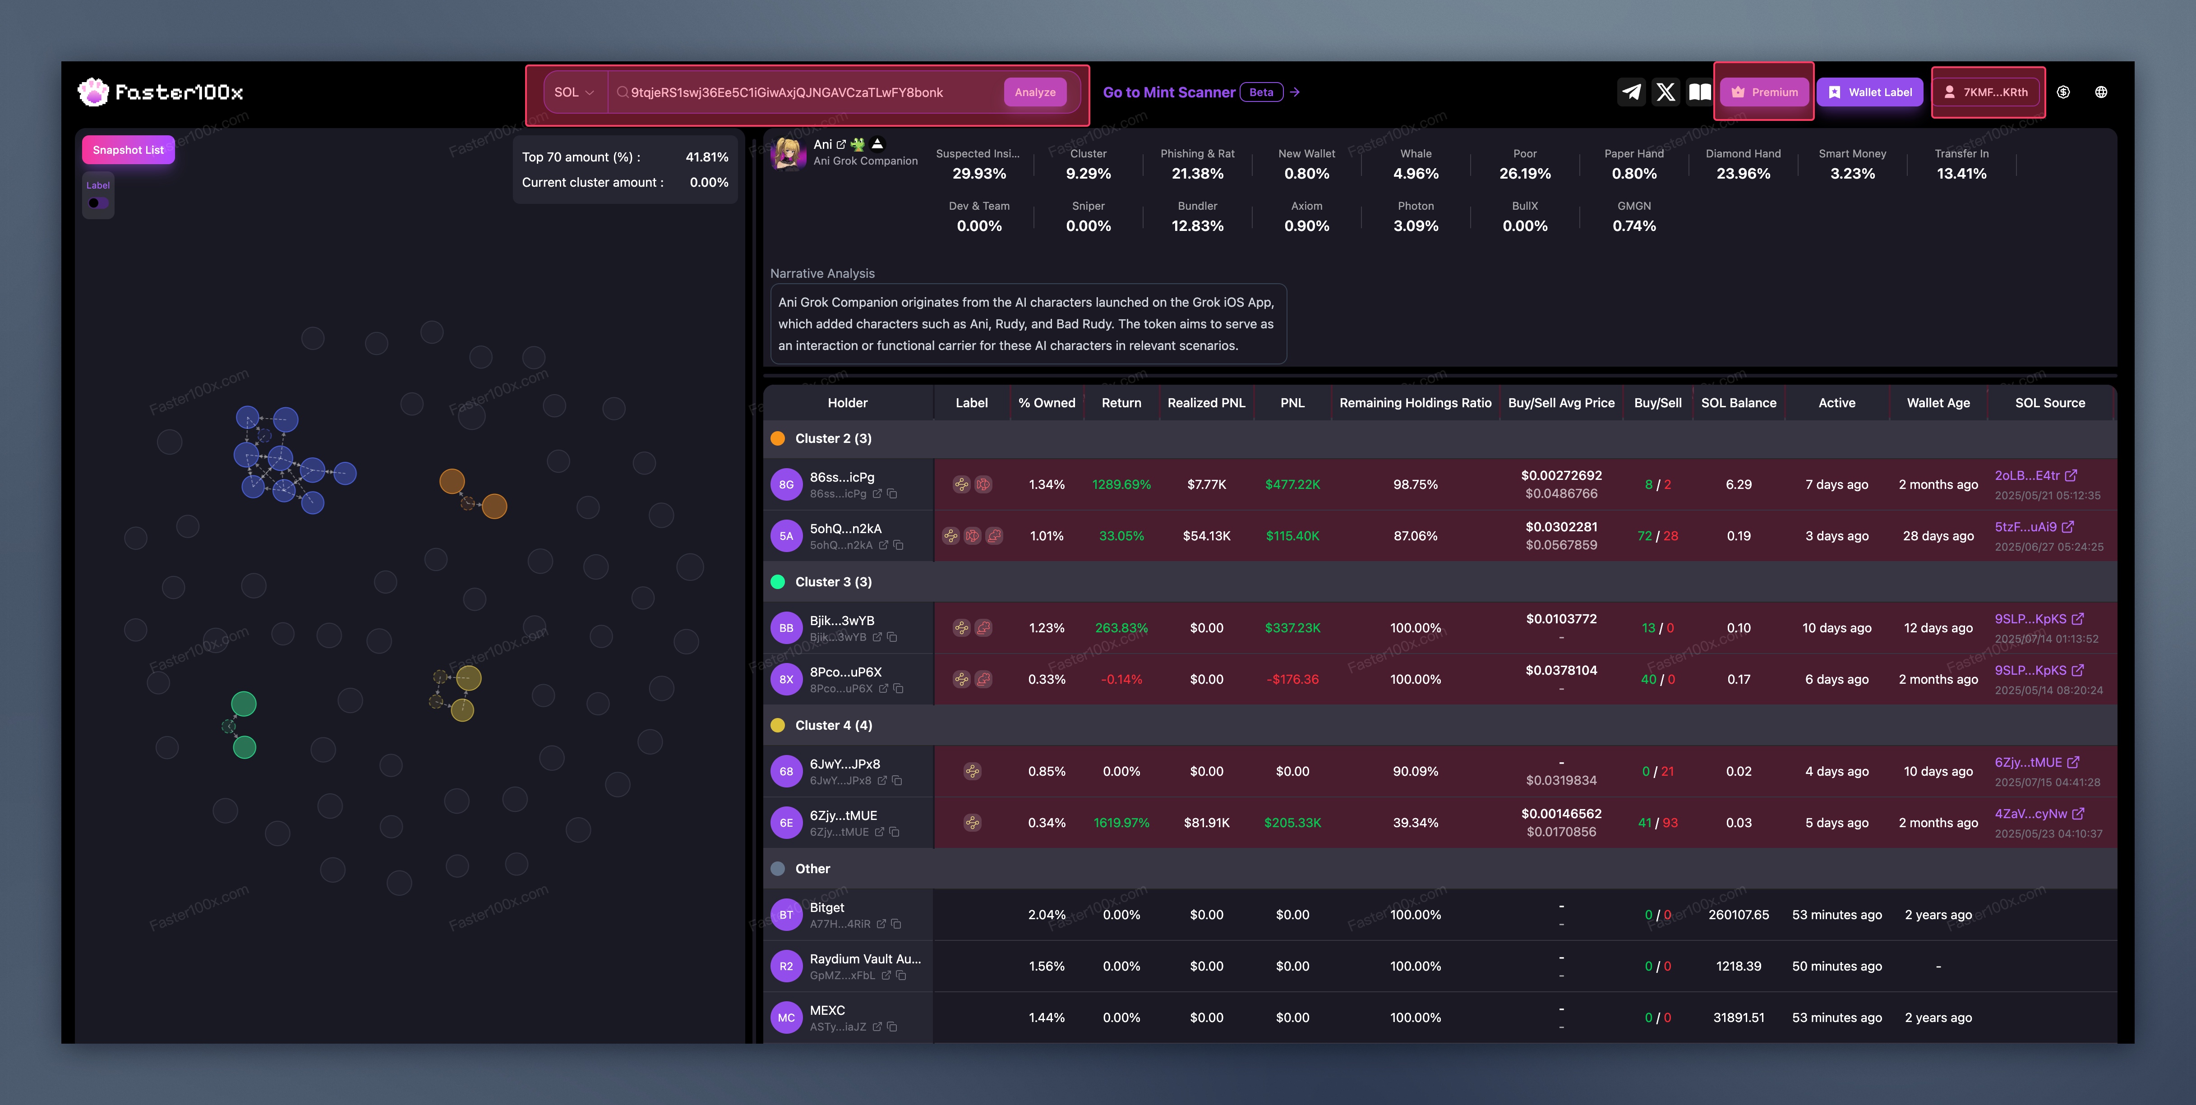
Task: Click the dollar currency icon in header
Action: click(2063, 92)
